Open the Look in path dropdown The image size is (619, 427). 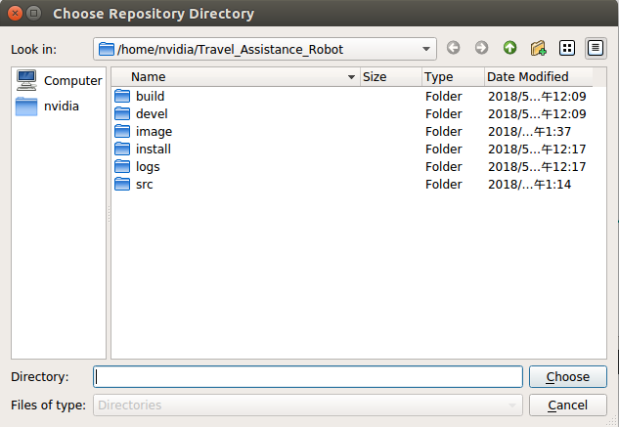[426, 49]
